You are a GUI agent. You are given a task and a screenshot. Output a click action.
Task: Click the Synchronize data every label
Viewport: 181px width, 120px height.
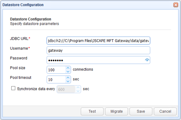(36, 89)
